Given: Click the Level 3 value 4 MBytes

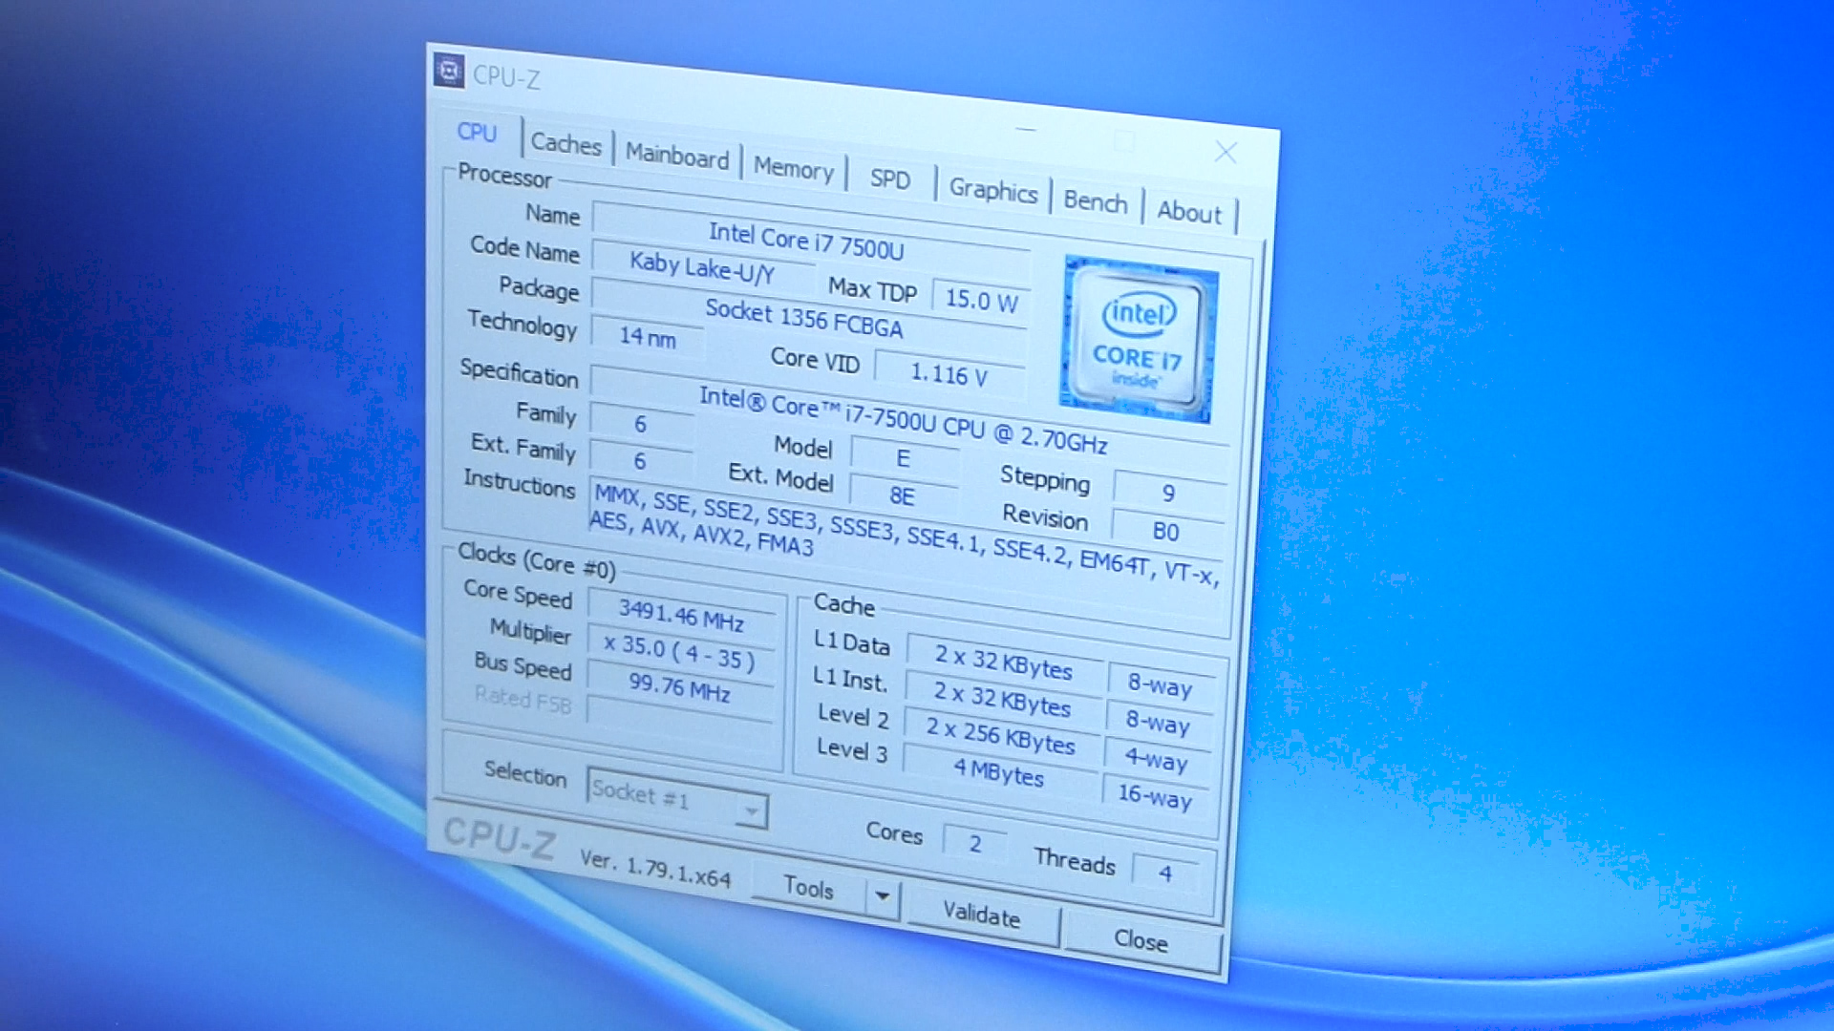Looking at the screenshot, I should [999, 772].
